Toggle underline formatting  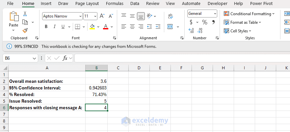click(63, 27)
